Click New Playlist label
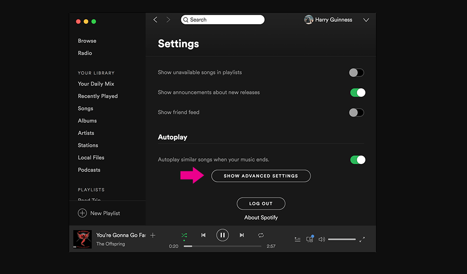Image resolution: width=467 pixels, height=274 pixels. tap(105, 213)
